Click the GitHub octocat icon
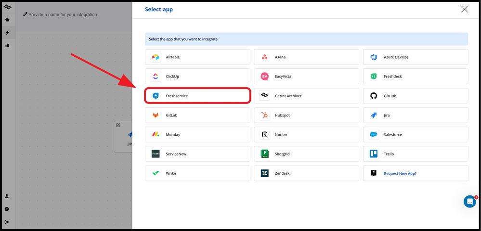481x231 pixels. point(373,96)
